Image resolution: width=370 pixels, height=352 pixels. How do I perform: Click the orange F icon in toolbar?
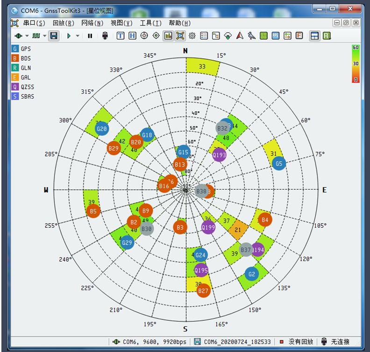click(x=299, y=35)
